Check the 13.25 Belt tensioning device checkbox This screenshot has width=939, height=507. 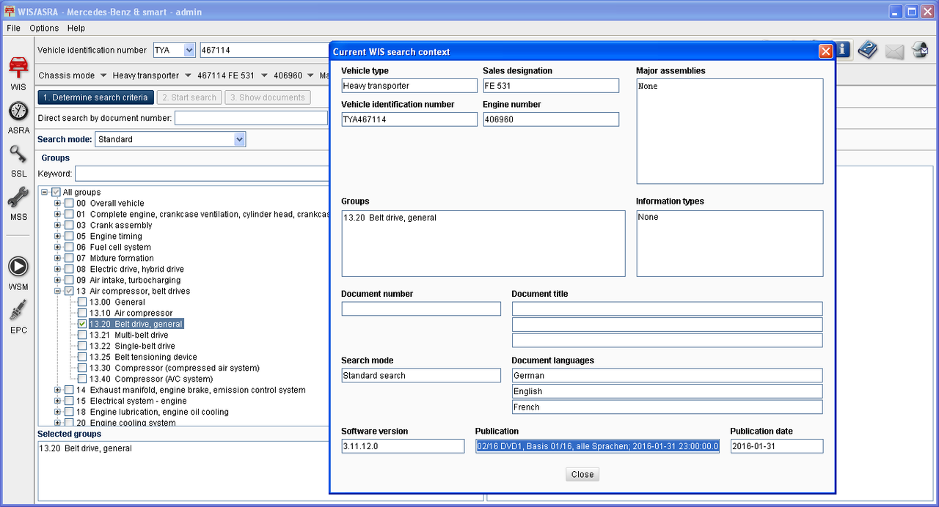[x=82, y=357]
